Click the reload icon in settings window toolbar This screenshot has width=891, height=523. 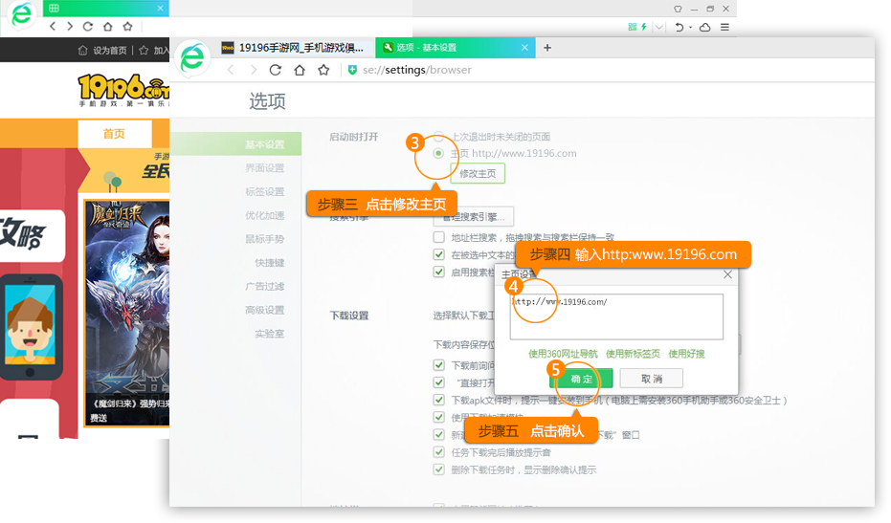click(276, 70)
